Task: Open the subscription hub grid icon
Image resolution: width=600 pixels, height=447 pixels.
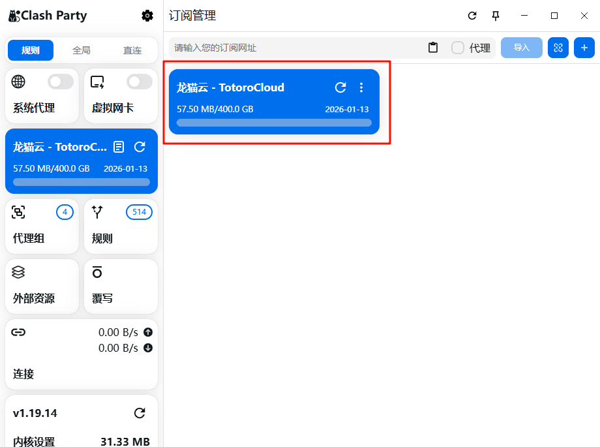Action: point(558,48)
